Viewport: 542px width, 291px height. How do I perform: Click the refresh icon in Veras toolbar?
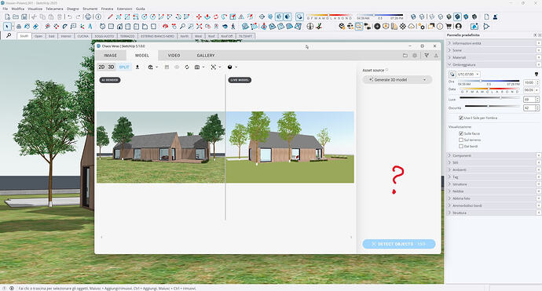click(x=187, y=67)
